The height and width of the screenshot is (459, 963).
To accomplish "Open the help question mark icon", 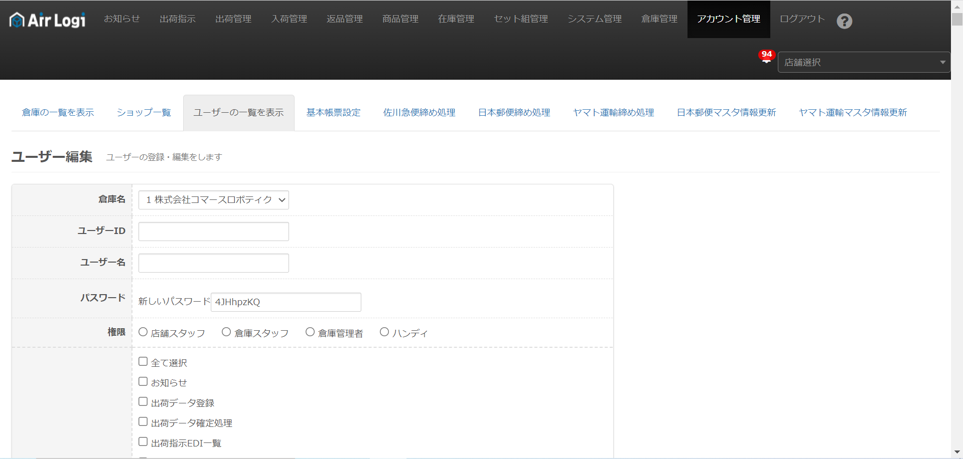I will (x=845, y=21).
